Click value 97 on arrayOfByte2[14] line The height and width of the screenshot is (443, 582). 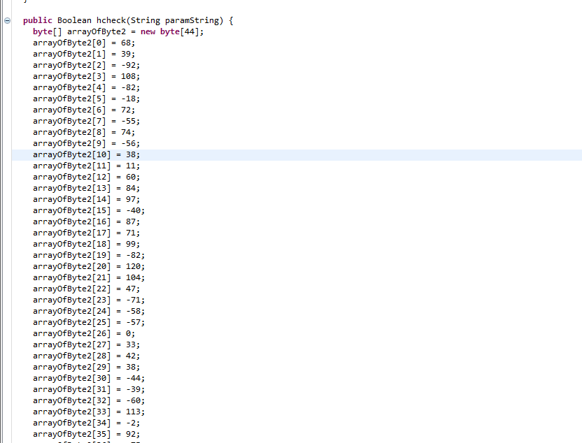pyautogui.click(x=131, y=199)
